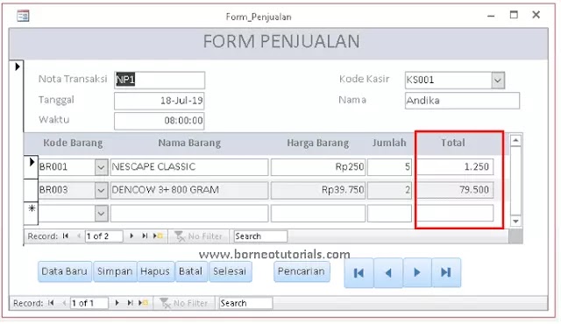The image size is (561, 324).
Task: Click subform scrollbar up arrow
Action: [515, 141]
